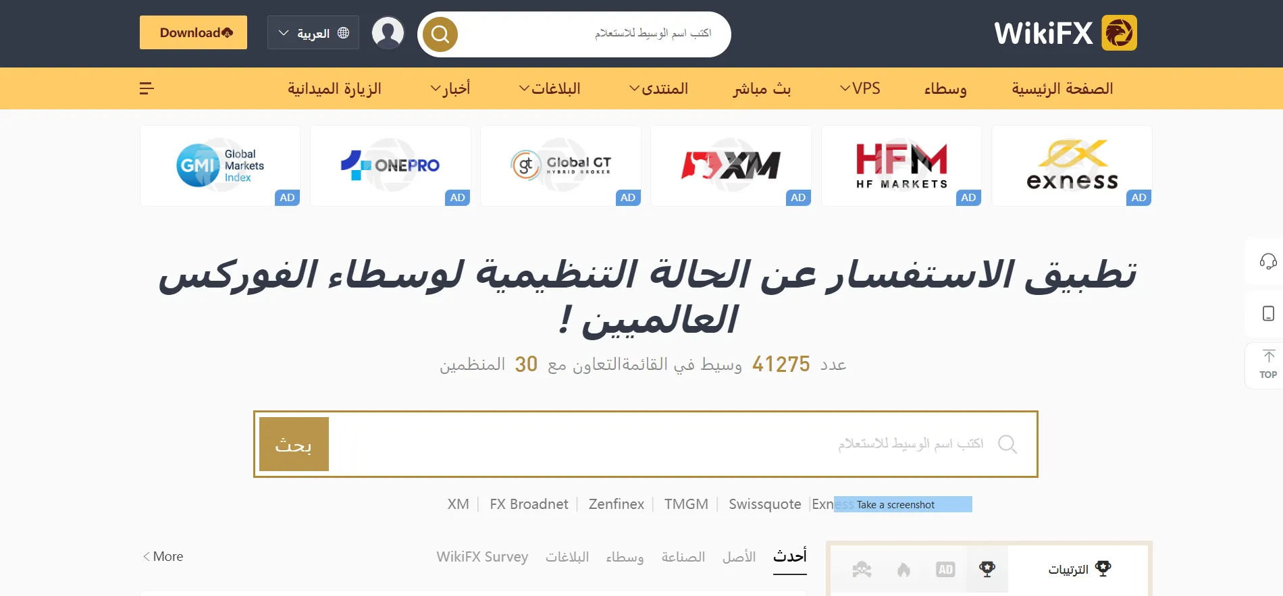Screen dimensions: 1283x596
Task: Open the وسطاء nav menu item
Action: click(945, 88)
